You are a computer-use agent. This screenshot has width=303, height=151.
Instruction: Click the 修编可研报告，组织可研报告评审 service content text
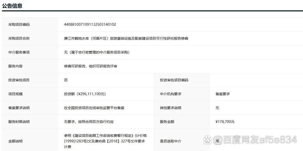(x=90, y=66)
